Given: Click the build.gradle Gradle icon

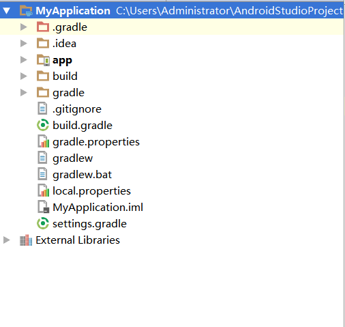Looking at the screenshot, I should [43, 126].
